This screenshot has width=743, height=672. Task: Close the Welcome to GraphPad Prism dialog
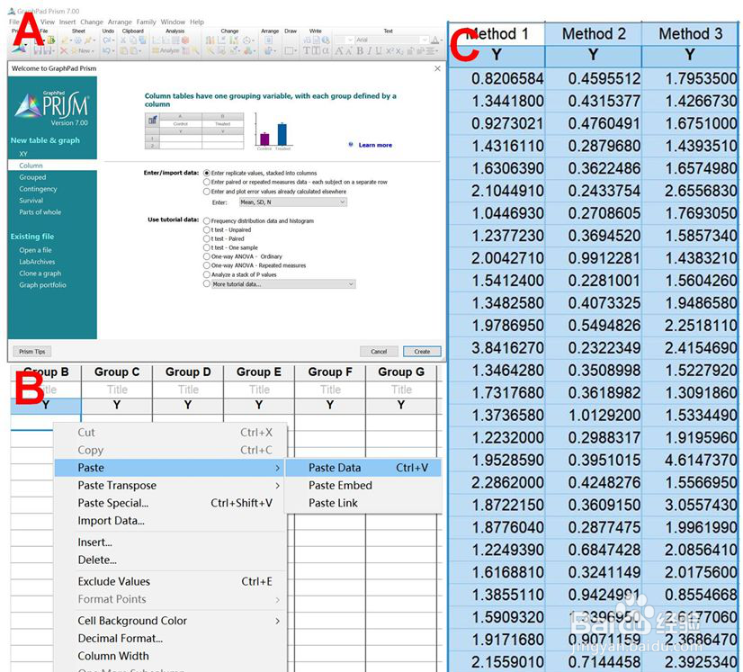tap(437, 68)
